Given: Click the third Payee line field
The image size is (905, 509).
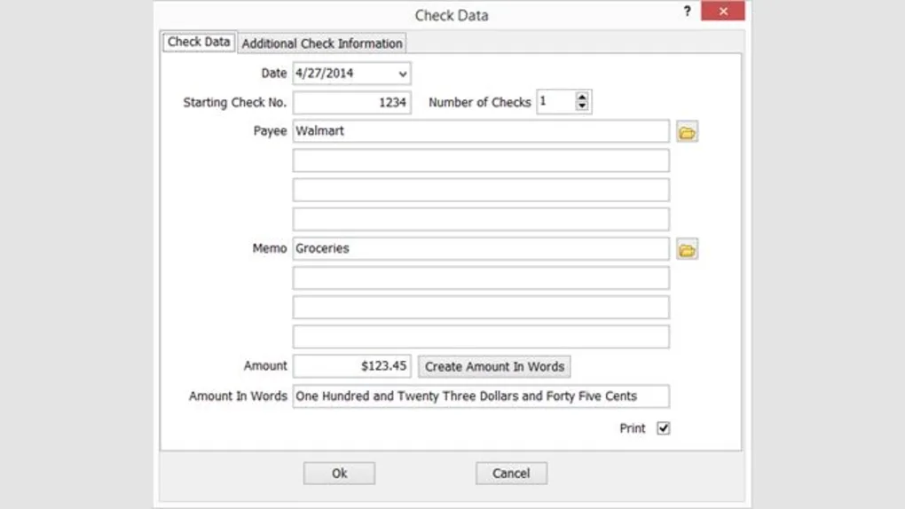Looking at the screenshot, I should click(481, 190).
